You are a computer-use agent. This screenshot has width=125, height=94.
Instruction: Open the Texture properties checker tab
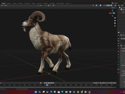coord(118,72)
